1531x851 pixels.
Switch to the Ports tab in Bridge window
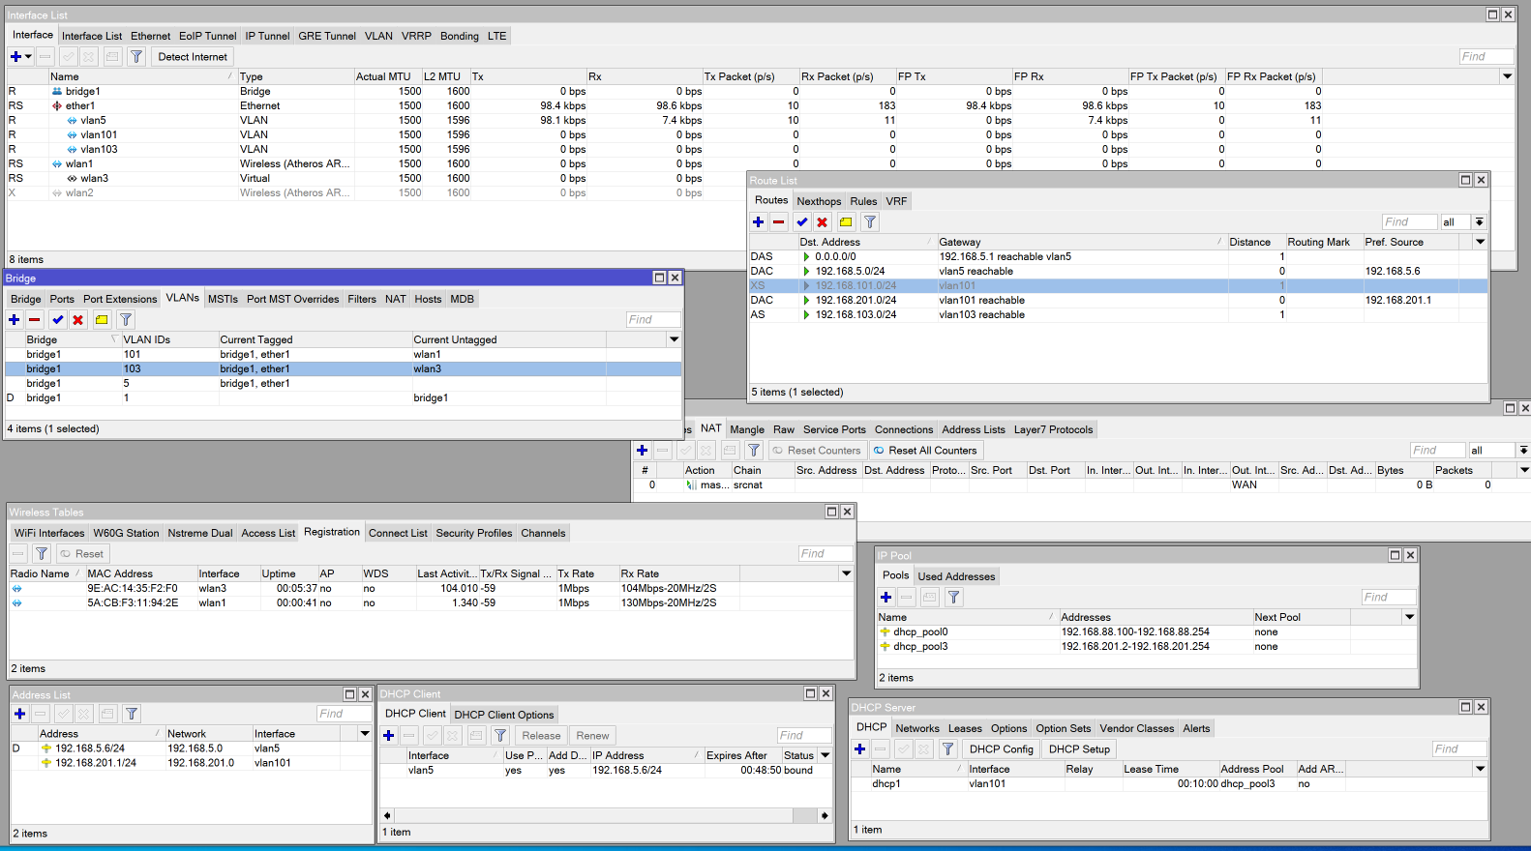[62, 299]
